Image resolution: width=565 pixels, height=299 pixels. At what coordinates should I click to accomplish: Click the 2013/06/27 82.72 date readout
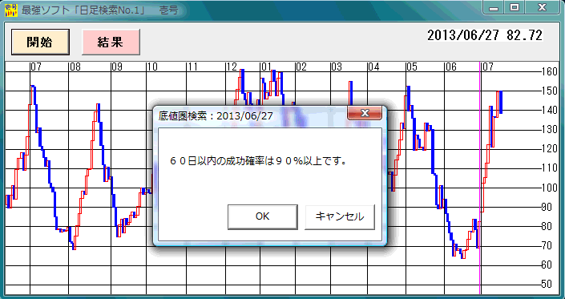pos(485,35)
